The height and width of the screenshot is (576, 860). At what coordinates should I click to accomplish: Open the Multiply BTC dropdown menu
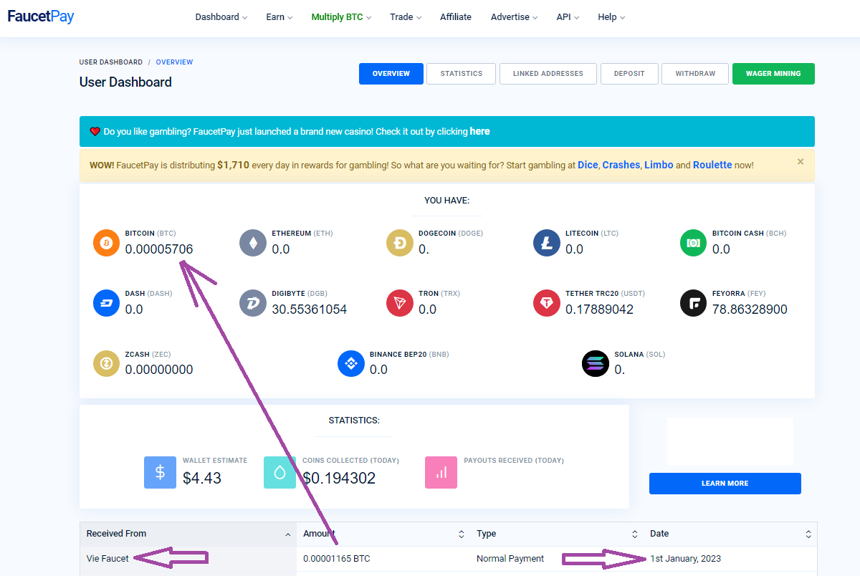tap(341, 17)
